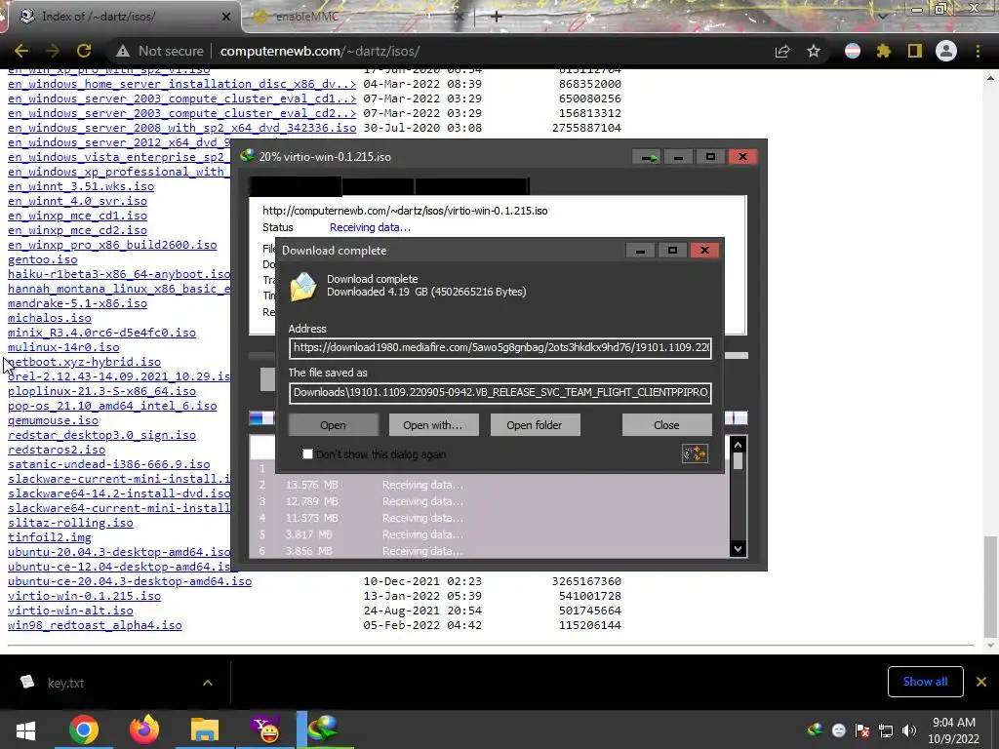
Task: Open gentoo.iso link
Action: (x=42, y=259)
